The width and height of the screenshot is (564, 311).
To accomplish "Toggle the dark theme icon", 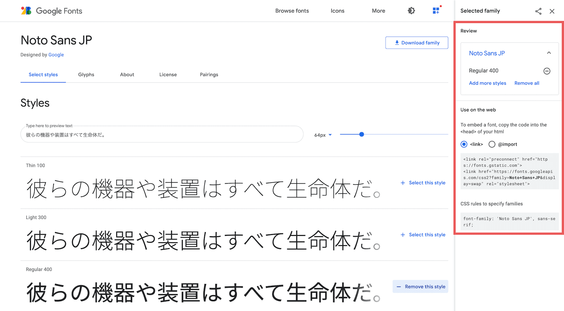I will coord(411,11).
